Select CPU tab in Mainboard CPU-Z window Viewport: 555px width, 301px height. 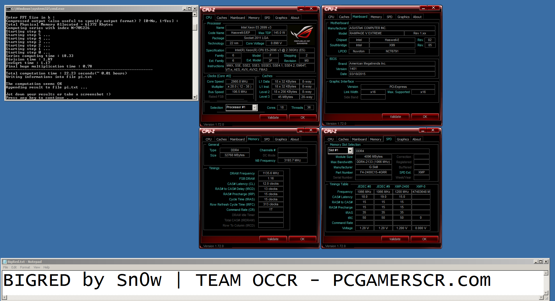pyautogui.click(x=331, y=17)
